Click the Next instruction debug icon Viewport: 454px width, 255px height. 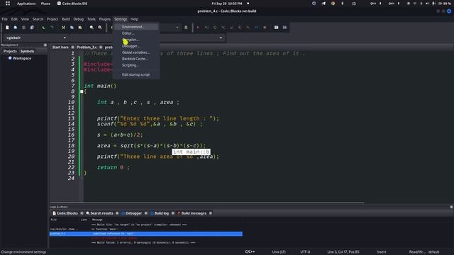point(240,28)
